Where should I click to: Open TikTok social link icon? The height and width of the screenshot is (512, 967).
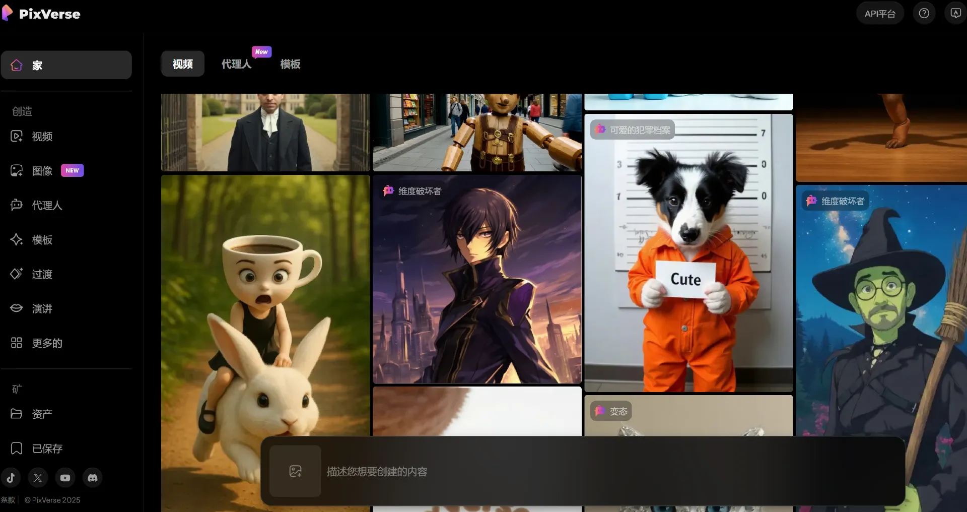coord(11,478)
